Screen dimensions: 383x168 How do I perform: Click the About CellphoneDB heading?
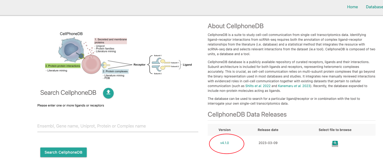[236, 26]
